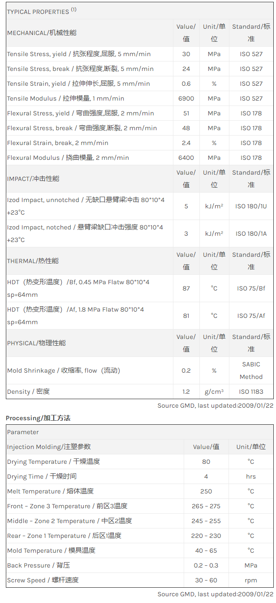Click the TYPICAL PROPERTIES table heading
This screenshot has height=603, width=276.
[x=41, y=11]
